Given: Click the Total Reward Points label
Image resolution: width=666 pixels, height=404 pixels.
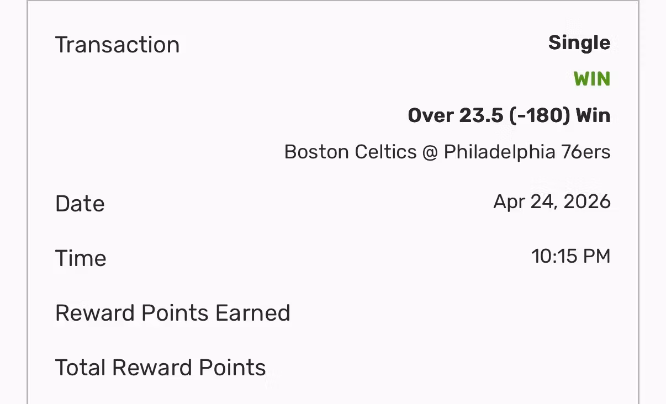Looking at the screenshot, I should pyautogui.click(x=160, y=368).
